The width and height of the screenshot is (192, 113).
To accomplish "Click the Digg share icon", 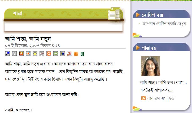I will [x=14, y=54].
